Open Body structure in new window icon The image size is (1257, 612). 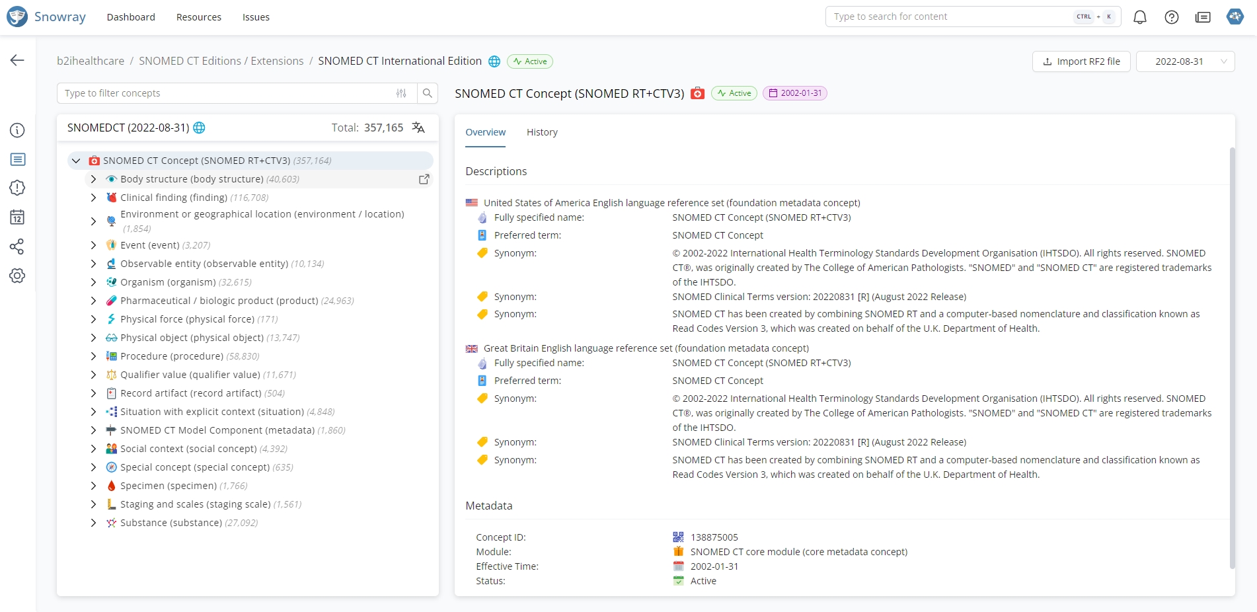[424, 179]
